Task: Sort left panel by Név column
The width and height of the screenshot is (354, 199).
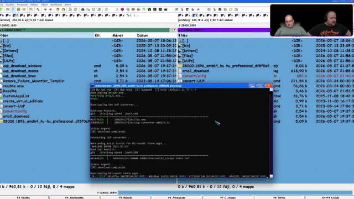Action: pyautogui.click(x=47, y=35)
